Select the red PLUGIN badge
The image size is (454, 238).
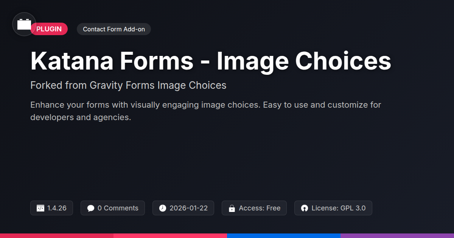[49, 29]
